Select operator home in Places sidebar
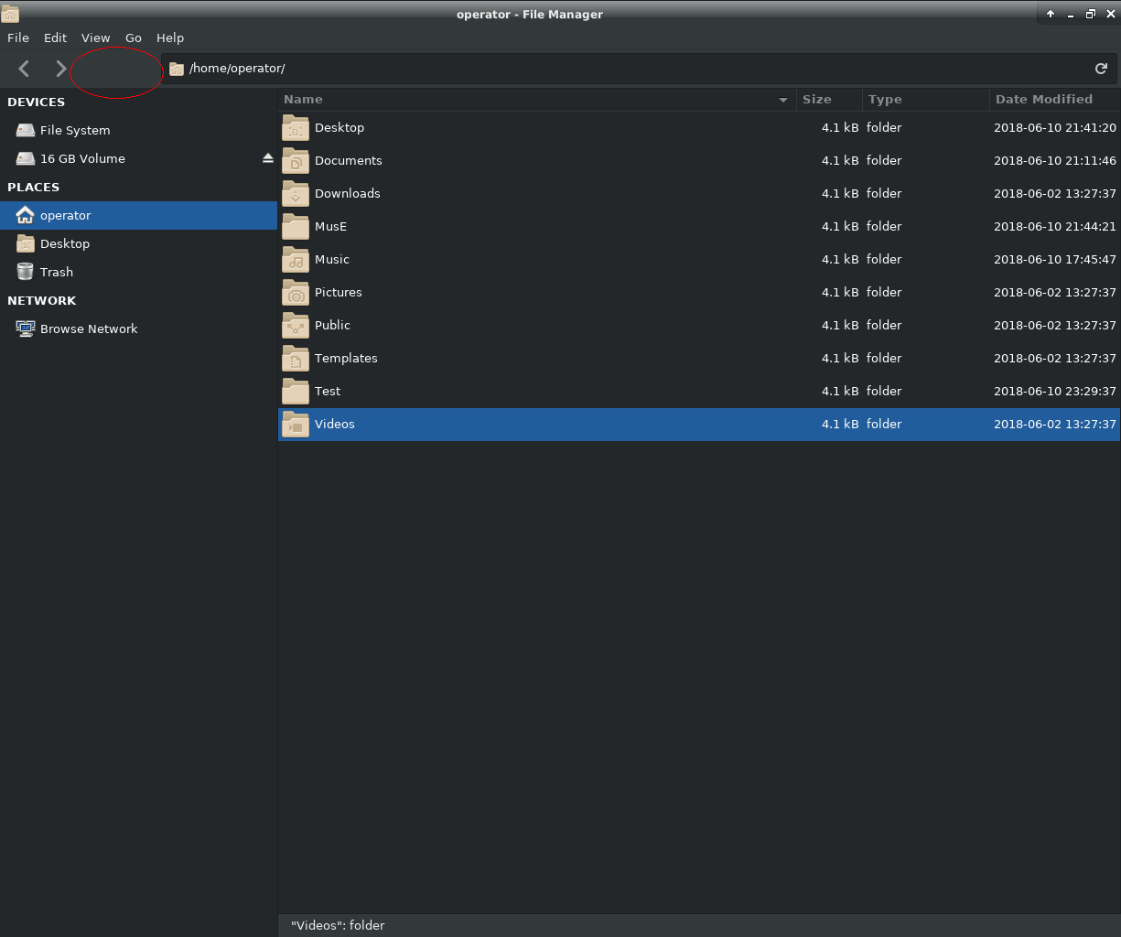The height and width of the screenshot is (937, 1121). (x=66, y=215)
